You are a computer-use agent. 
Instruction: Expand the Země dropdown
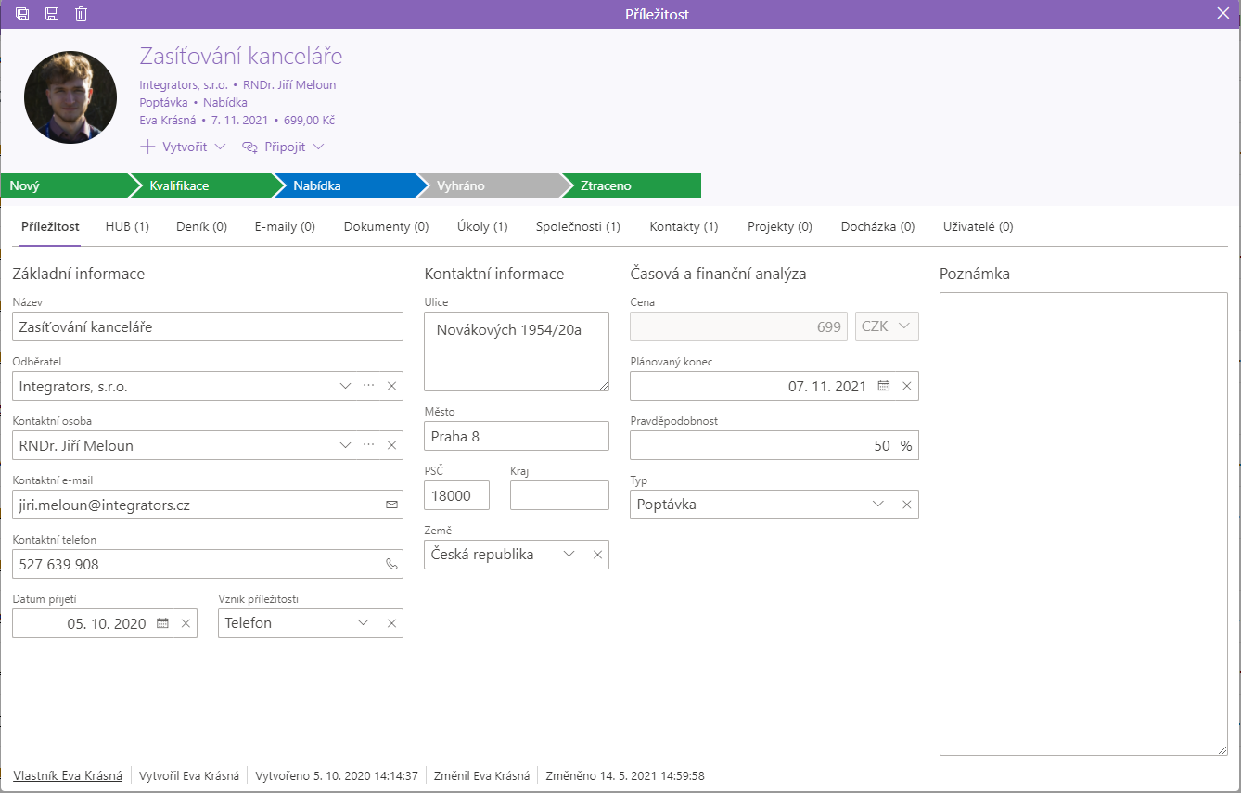pyautogui.click(x=569, y=555)
